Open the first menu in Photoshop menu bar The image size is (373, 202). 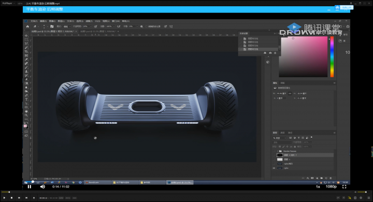34,21
